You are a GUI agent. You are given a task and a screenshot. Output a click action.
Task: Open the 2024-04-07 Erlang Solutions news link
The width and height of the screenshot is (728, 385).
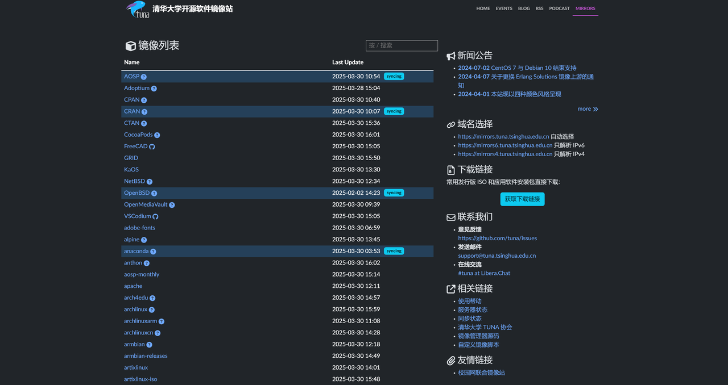526,81
